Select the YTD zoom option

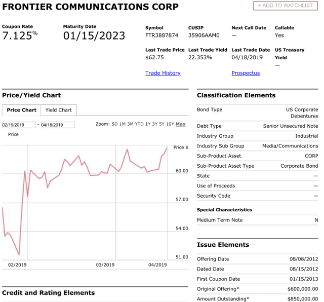pyautogui.click(x=139, y=124)
